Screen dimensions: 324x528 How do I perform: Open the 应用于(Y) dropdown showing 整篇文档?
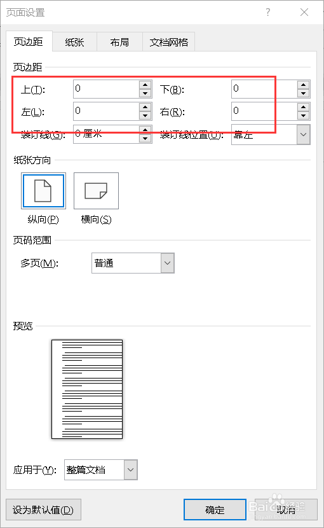pos(101,469)
